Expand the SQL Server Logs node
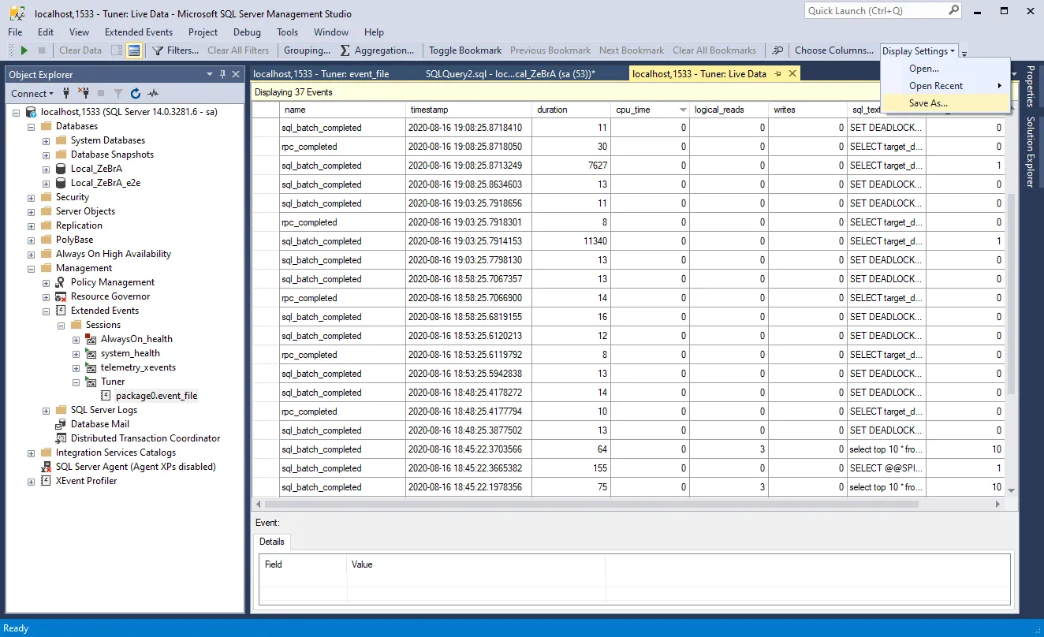1044x637 pixels. click(47, 410)
